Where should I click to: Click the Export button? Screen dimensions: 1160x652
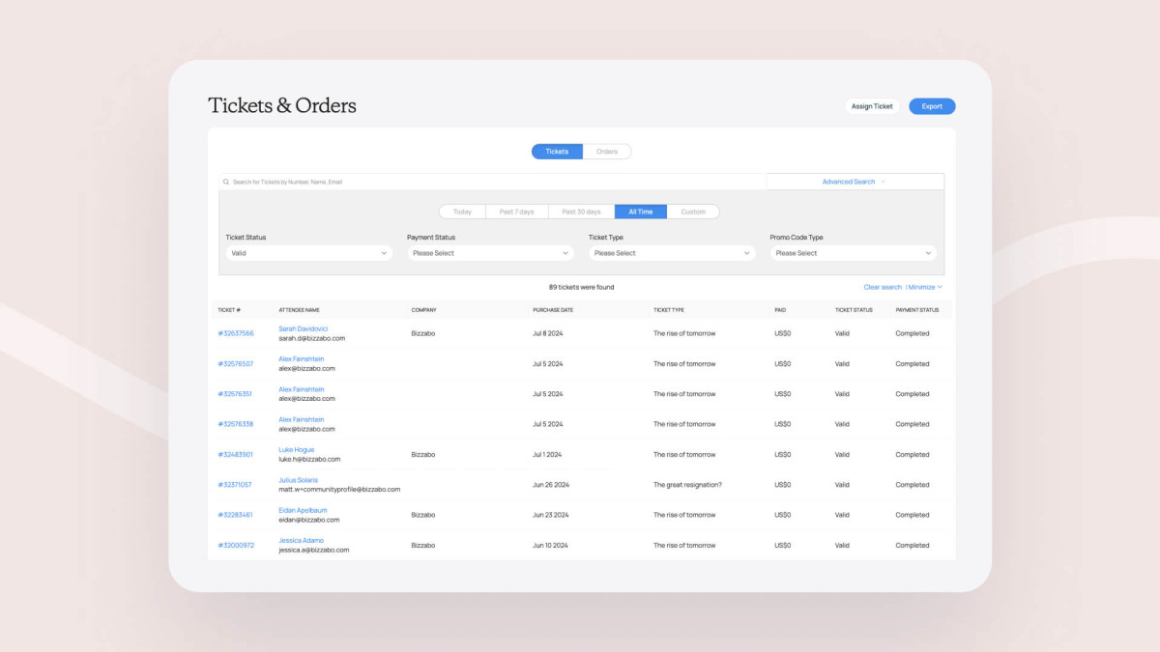[x=932, y=106]
